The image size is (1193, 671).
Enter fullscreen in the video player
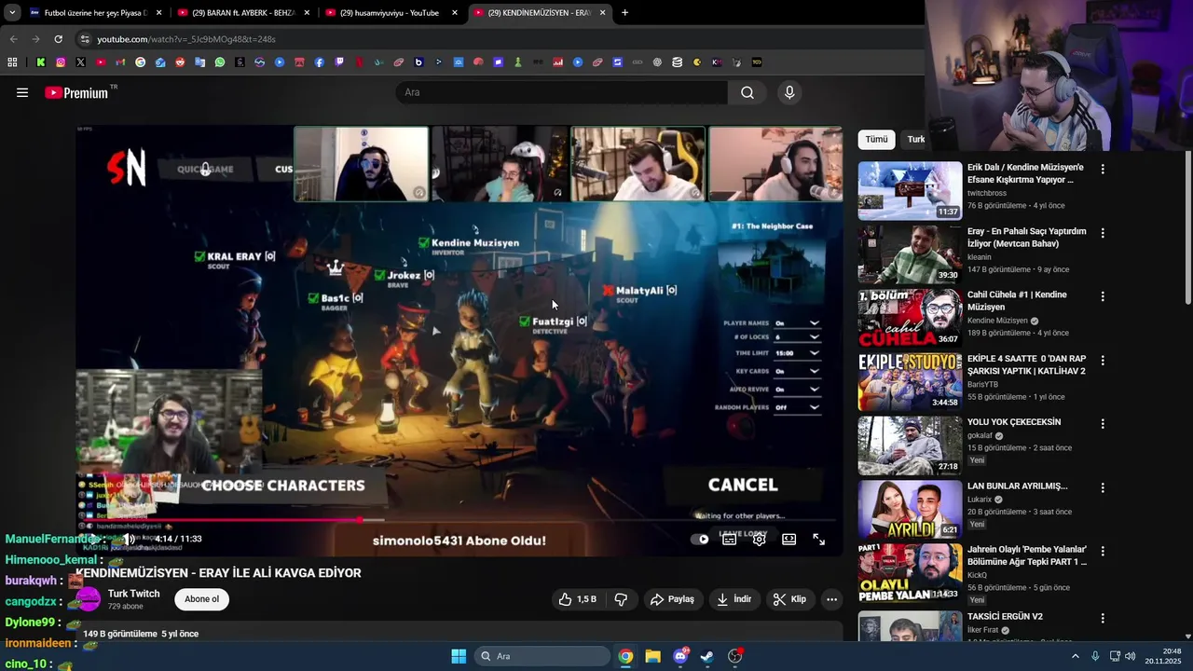819,539
